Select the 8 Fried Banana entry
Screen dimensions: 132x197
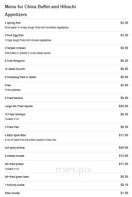tap(14, 98)
